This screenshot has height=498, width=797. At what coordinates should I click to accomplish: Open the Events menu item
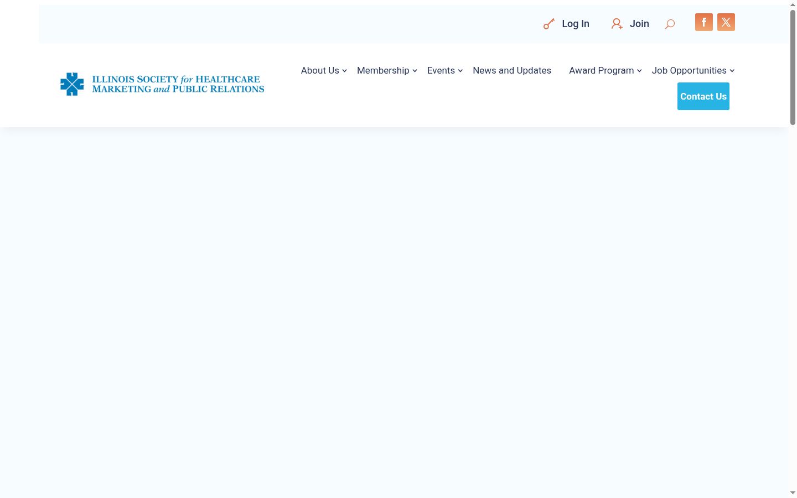tap(441, 70)
